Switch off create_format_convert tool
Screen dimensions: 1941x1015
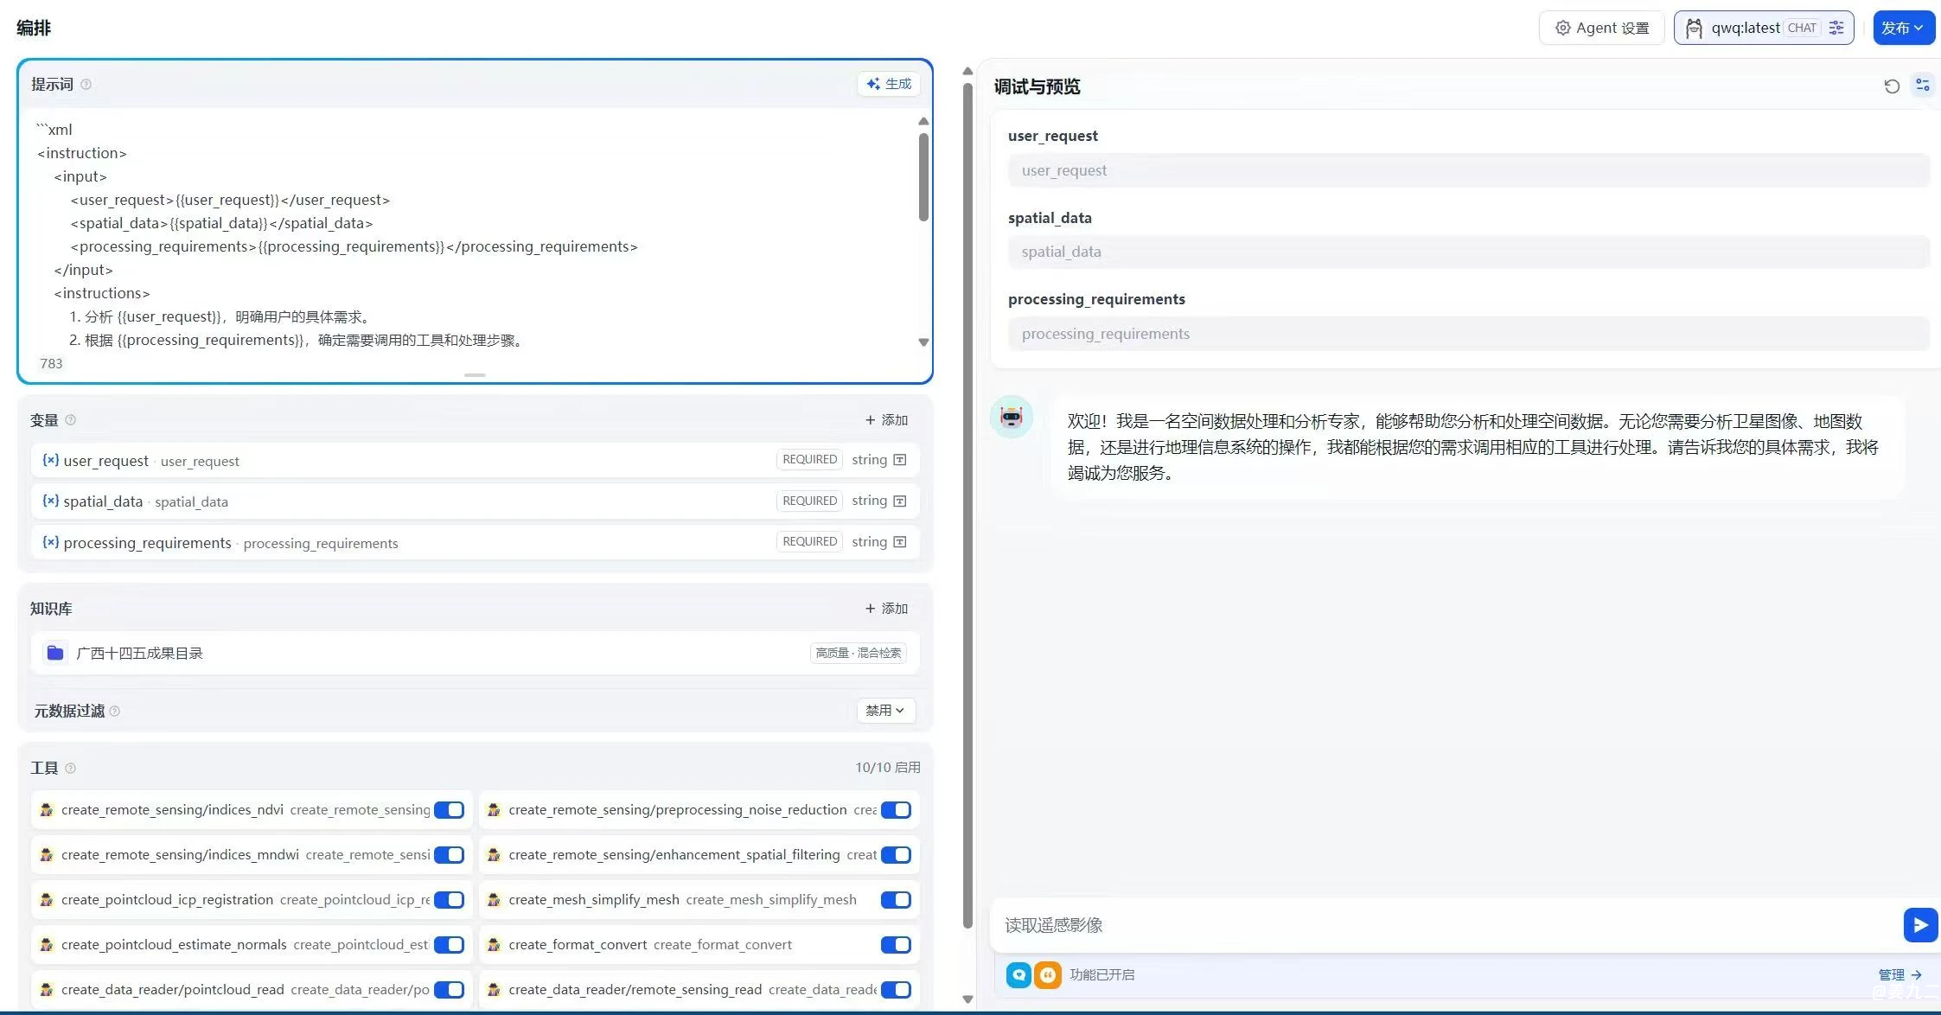[x=896, y=945]
